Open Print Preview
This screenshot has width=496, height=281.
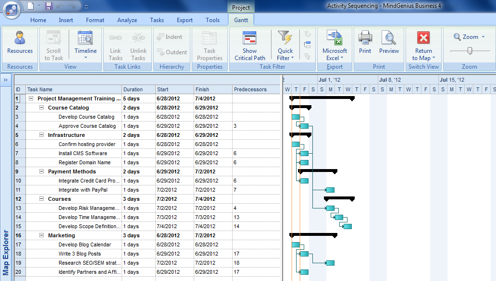(389, 43)
